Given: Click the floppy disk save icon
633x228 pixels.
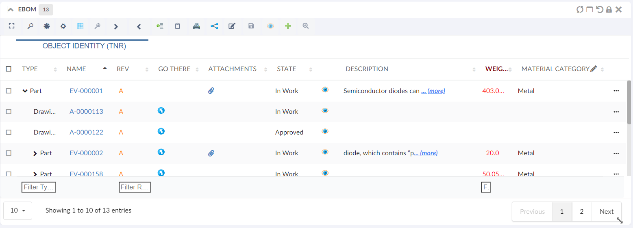Looking at the screenshot, I should pos(251,26).
